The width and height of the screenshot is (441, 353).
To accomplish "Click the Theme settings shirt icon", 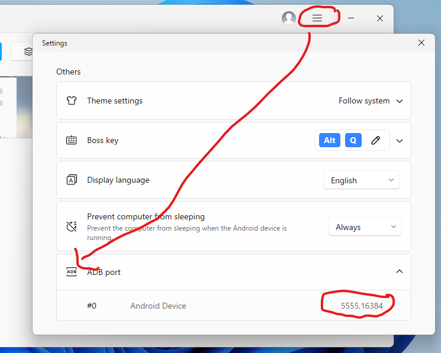I will [72, 101].
